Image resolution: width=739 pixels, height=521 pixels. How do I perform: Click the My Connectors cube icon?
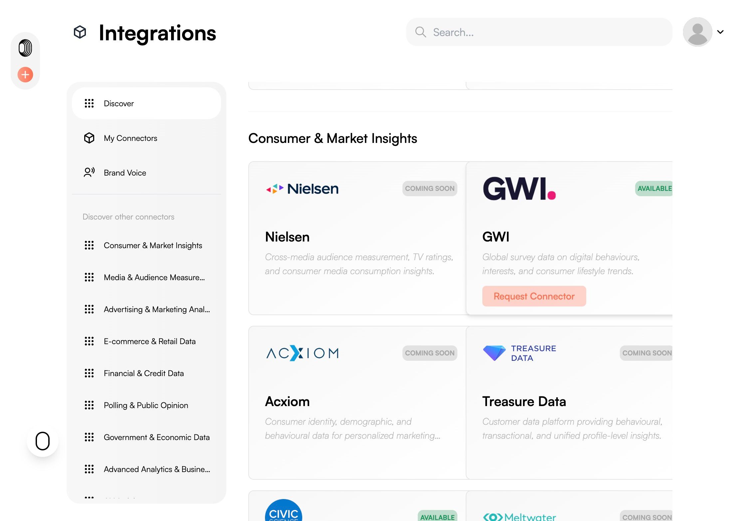tap(89, 138)
